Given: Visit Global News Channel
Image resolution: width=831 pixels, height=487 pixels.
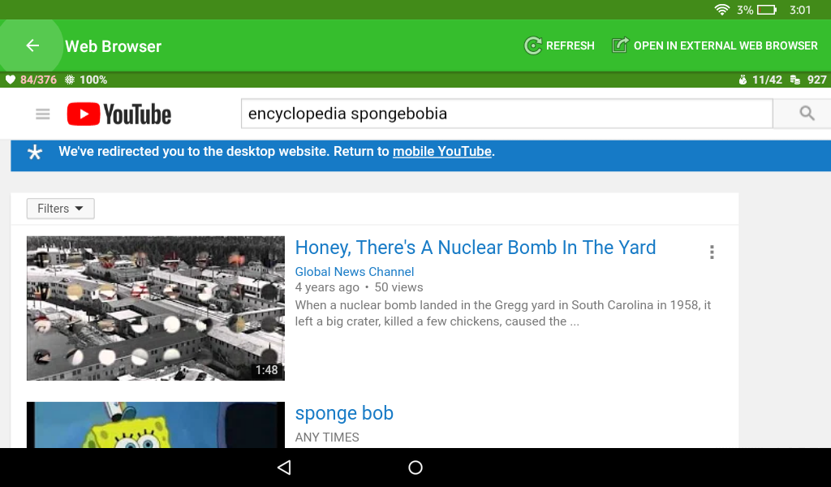Looking at the screenshot, I should coord(355,272).
